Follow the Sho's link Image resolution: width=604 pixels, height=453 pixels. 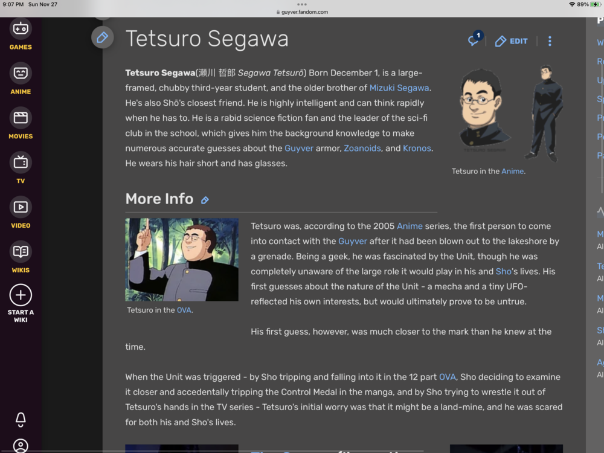[504, 272]
